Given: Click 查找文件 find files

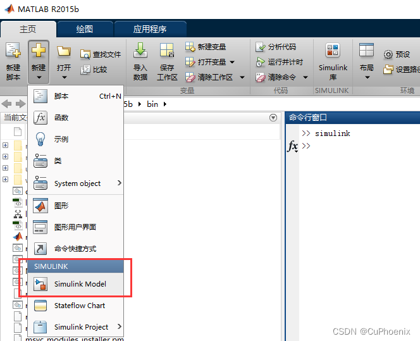Looking at the screenshot, I should tap(101, 54).
